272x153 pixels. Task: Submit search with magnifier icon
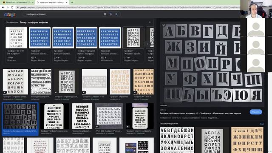116,14
